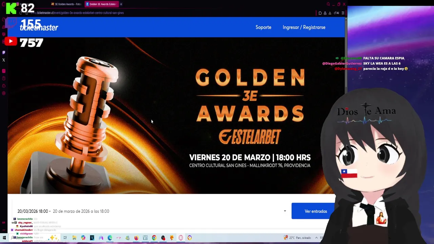Viewport: 434px width, 244px height.
Task: Expand the event date dropdown arrow
Action: [285, 211]
